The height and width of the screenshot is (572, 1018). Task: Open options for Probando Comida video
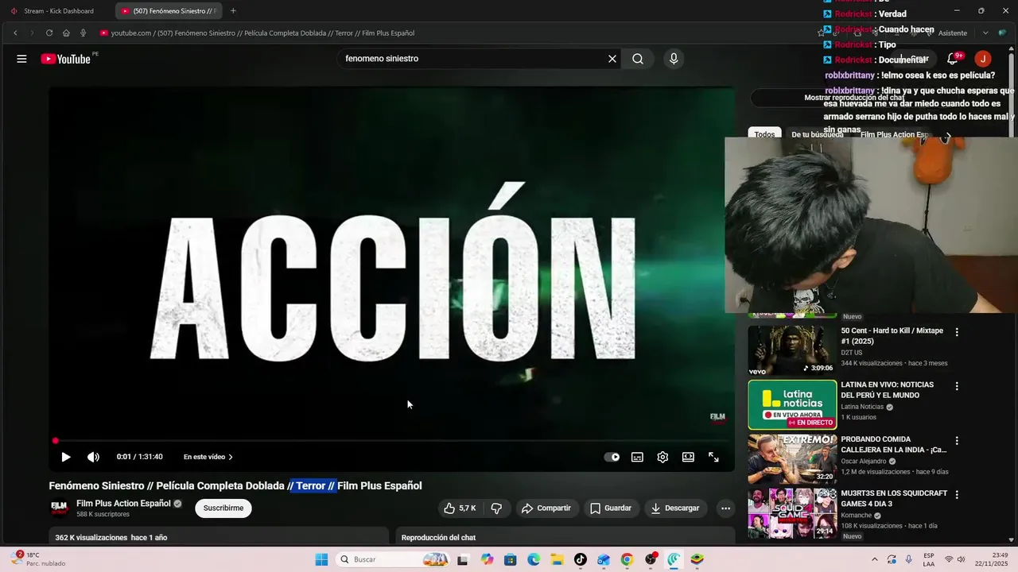point(957,440)
